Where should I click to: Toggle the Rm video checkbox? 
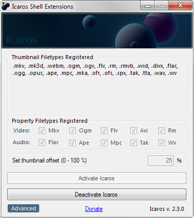point(161,131)
